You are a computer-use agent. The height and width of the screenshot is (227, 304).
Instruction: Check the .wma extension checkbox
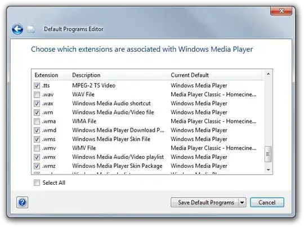37,121
